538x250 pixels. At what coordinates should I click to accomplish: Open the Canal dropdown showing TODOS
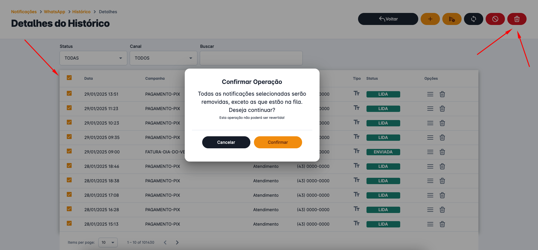coord(163,58)
